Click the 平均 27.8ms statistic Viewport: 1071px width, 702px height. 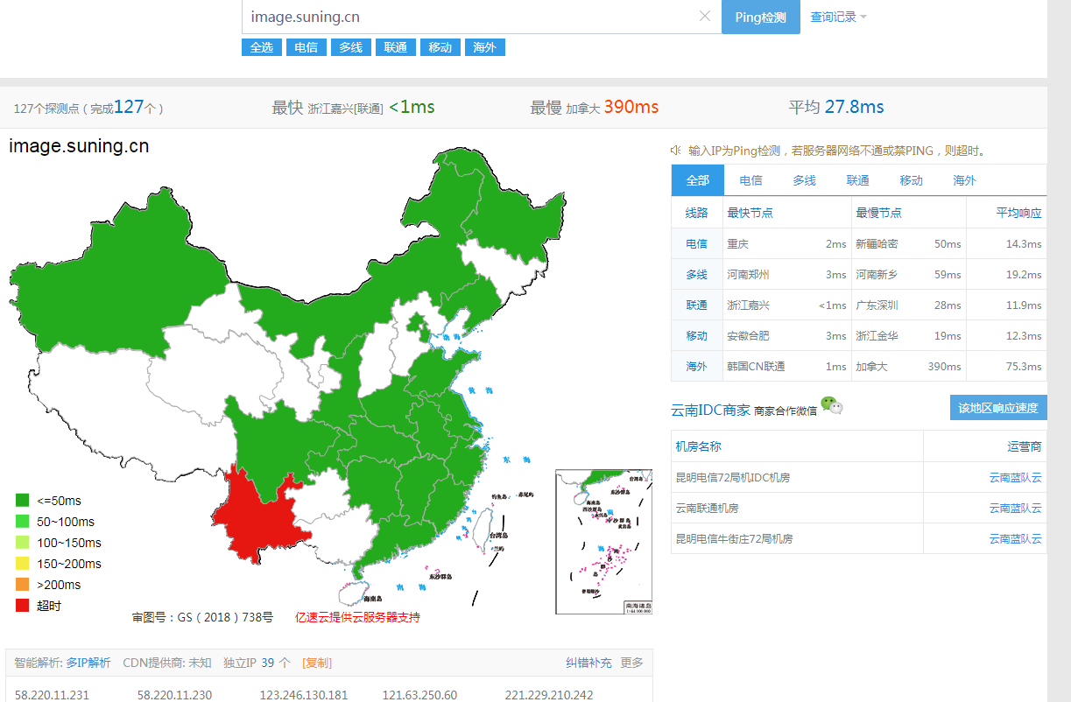(836, 107)
